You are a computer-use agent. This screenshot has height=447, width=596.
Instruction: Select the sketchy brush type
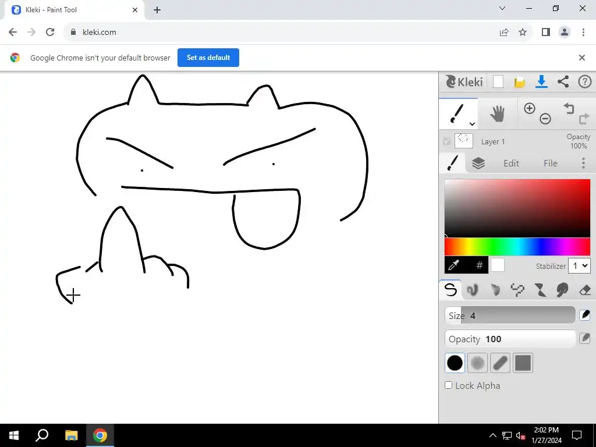(495, 290)
